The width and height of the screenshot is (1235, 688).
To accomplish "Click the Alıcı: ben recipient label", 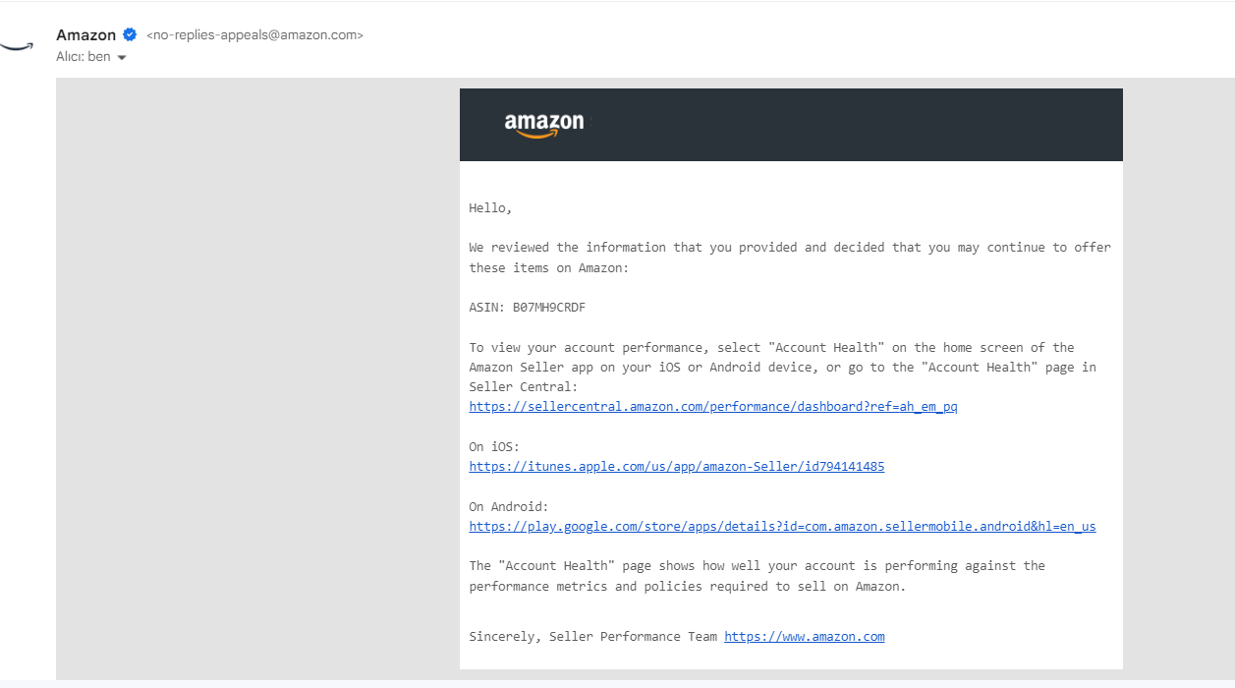I will pyautogui.click(x=84, y=57).
